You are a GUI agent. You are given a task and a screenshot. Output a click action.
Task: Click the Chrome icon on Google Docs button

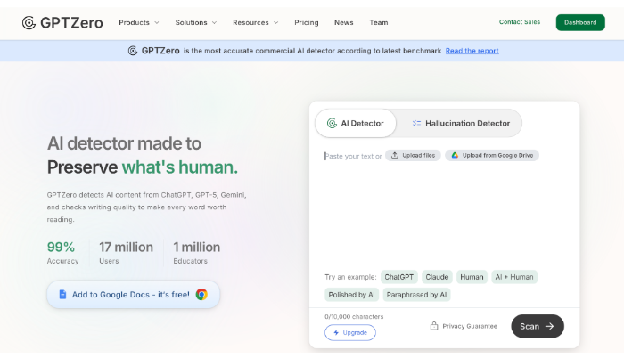click(x=201, y=295)
